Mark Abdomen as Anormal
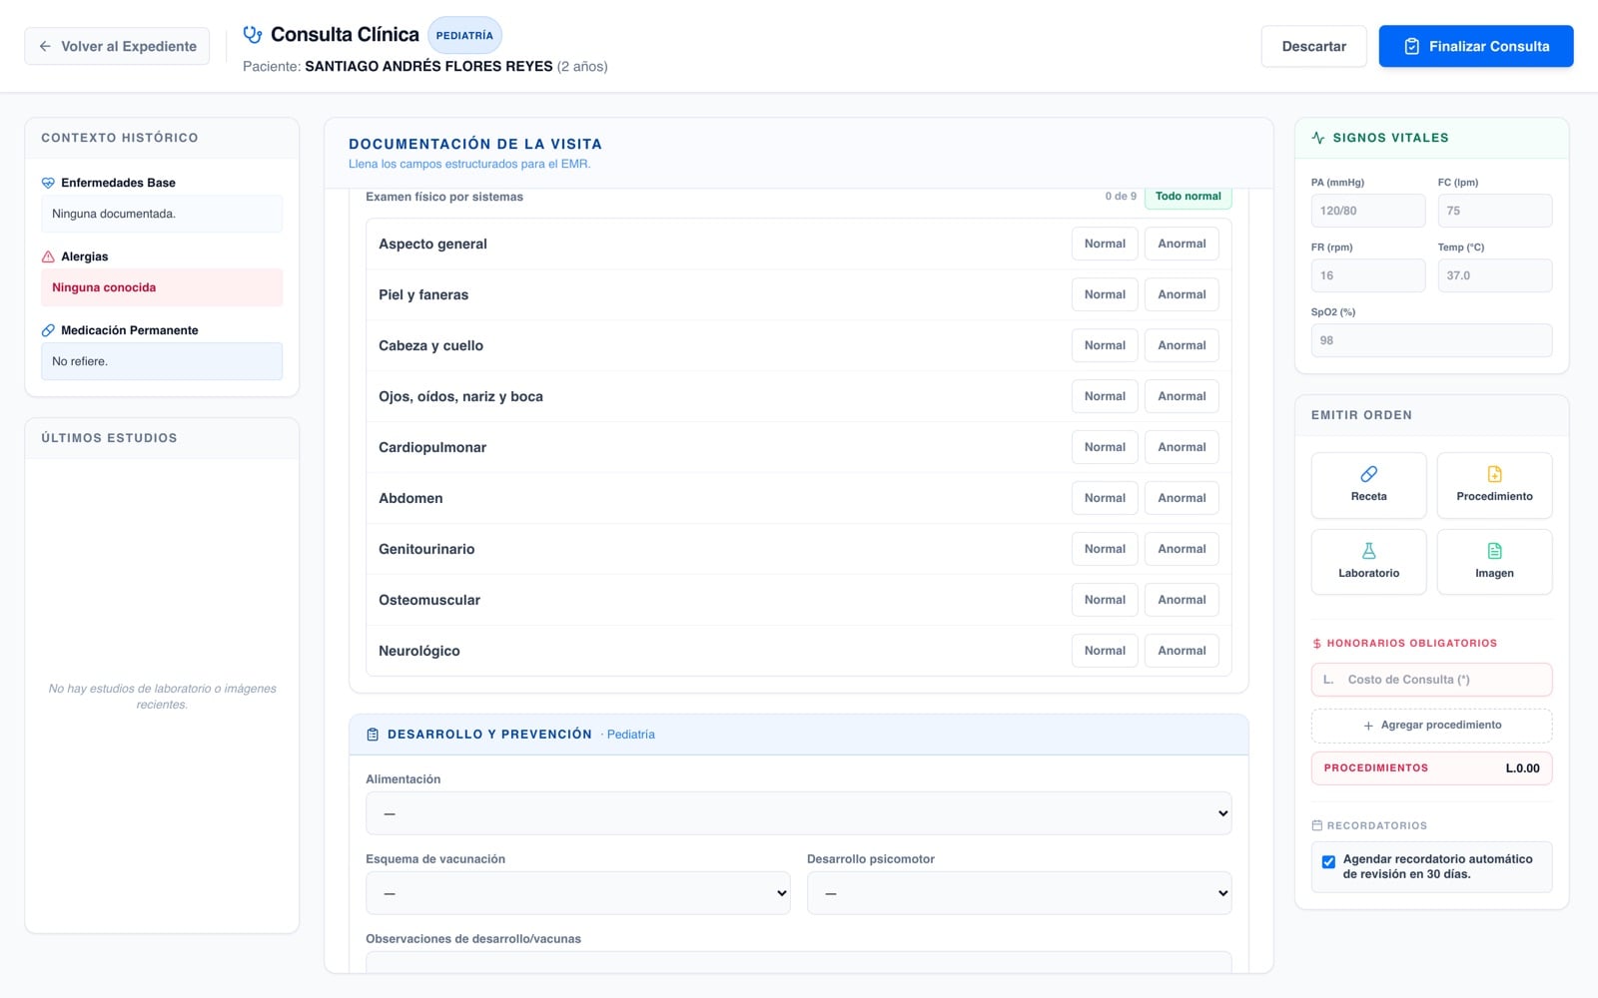 tap(1182, 498)
